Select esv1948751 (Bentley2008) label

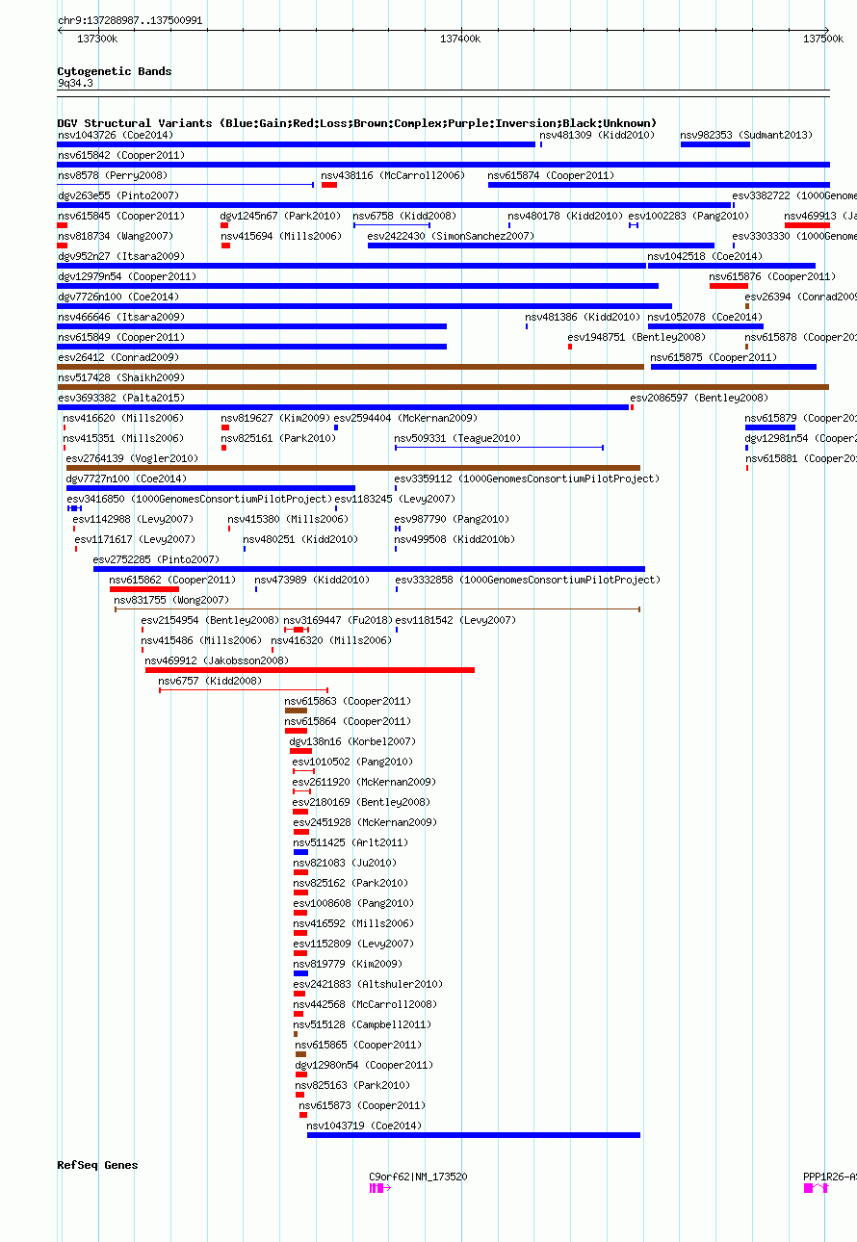pos(636,337)
